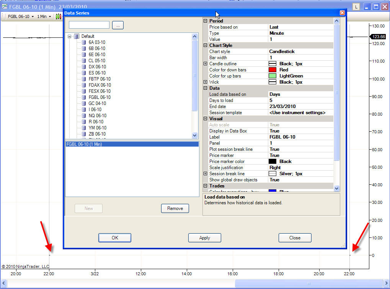Click the L link button in chart title bar
390x289 pixels.
coord(356,7)
